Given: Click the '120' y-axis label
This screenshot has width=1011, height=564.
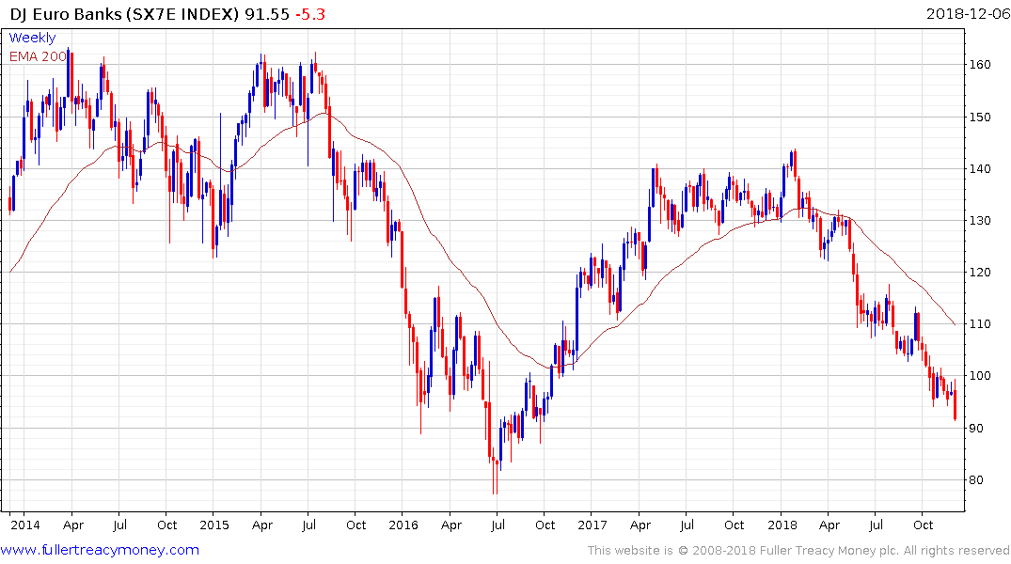Looking at the screenshot, I should point(980,272).
